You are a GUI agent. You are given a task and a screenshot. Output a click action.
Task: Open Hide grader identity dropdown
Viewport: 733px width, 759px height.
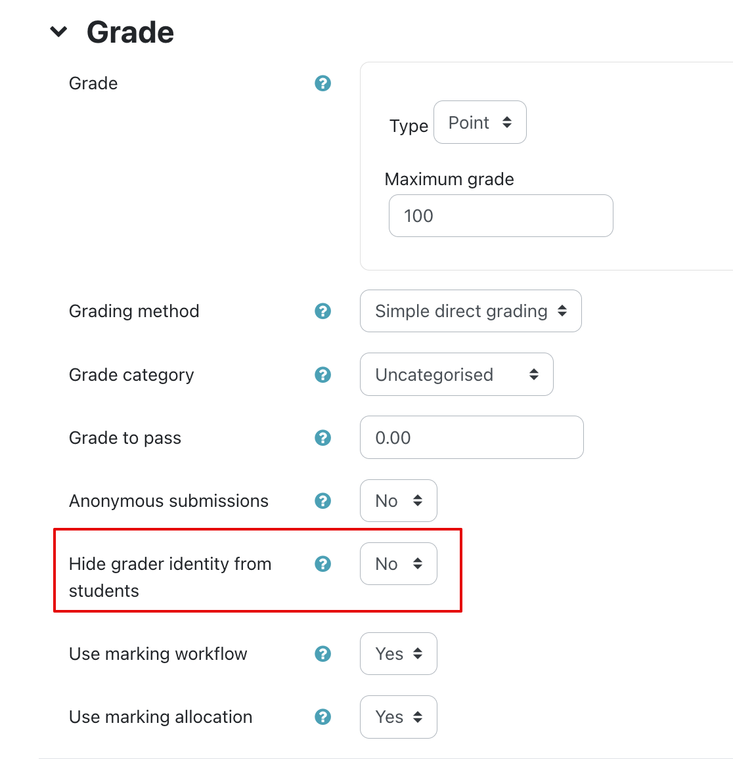pyautogui.click(x=398, y=564)
